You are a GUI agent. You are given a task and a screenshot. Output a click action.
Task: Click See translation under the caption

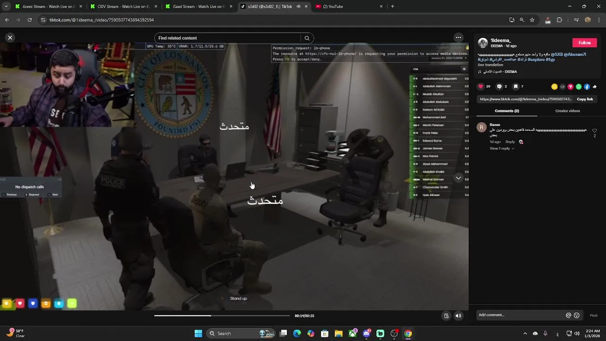pos(490,65)
